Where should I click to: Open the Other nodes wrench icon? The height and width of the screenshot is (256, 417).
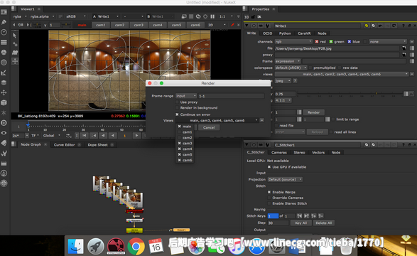point(4,153)
